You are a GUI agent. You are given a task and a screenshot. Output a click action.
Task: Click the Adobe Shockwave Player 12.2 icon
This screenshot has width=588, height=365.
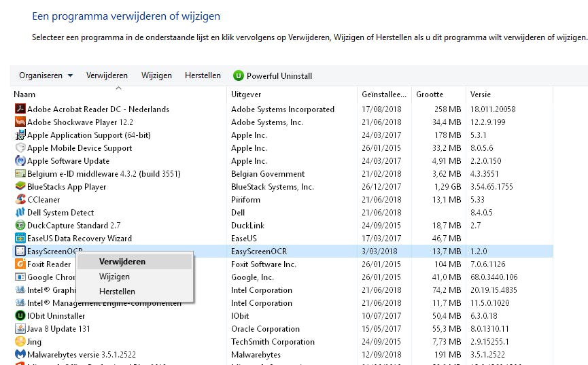click(20, 122)
